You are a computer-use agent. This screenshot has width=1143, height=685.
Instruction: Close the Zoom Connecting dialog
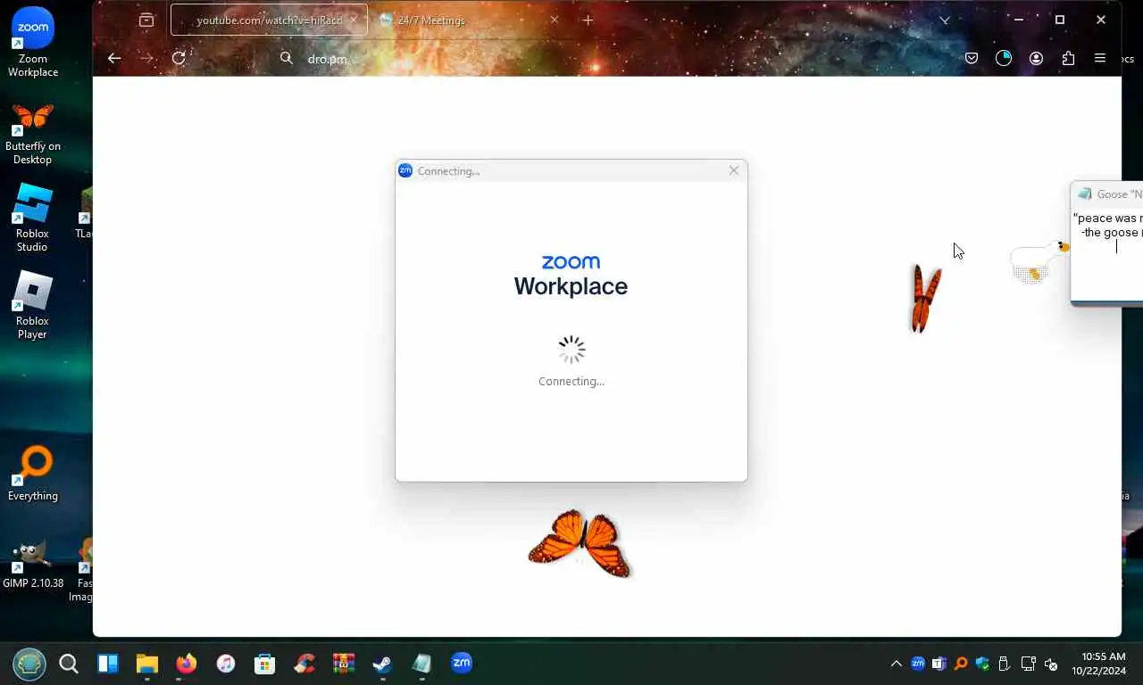click(734, 170)
